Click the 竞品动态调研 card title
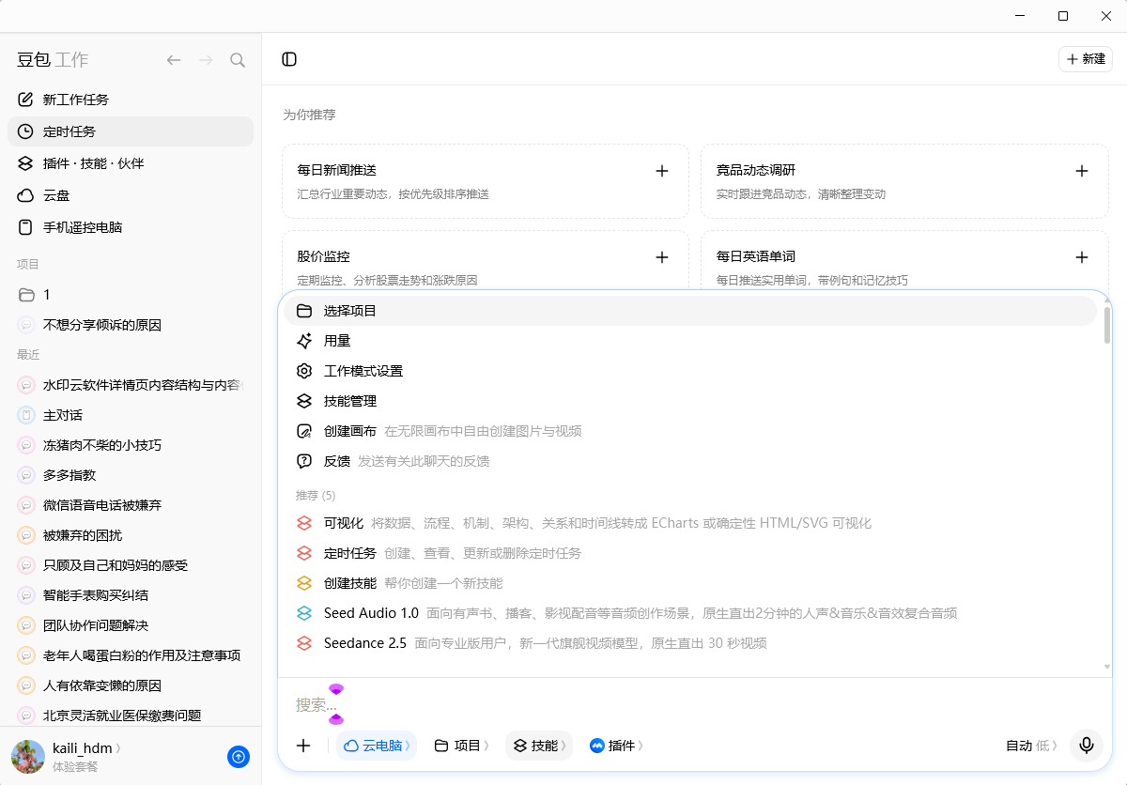This screenshot has height=785, width=1127. 756,170
